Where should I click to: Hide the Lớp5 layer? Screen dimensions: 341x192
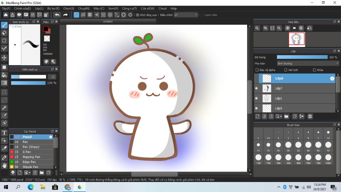click(256, 108)
